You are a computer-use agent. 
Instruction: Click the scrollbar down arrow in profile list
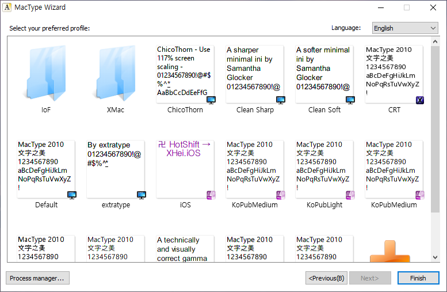click(435, 257)
